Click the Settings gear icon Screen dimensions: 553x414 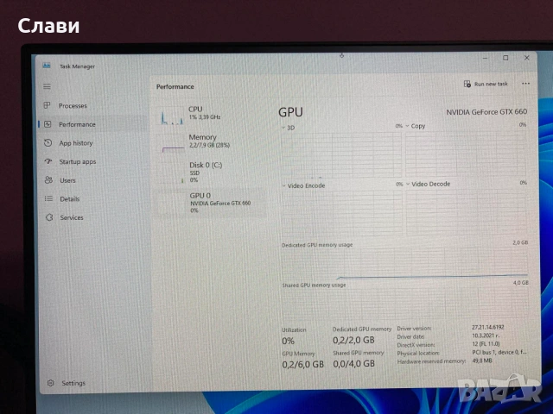click(51, 383)
